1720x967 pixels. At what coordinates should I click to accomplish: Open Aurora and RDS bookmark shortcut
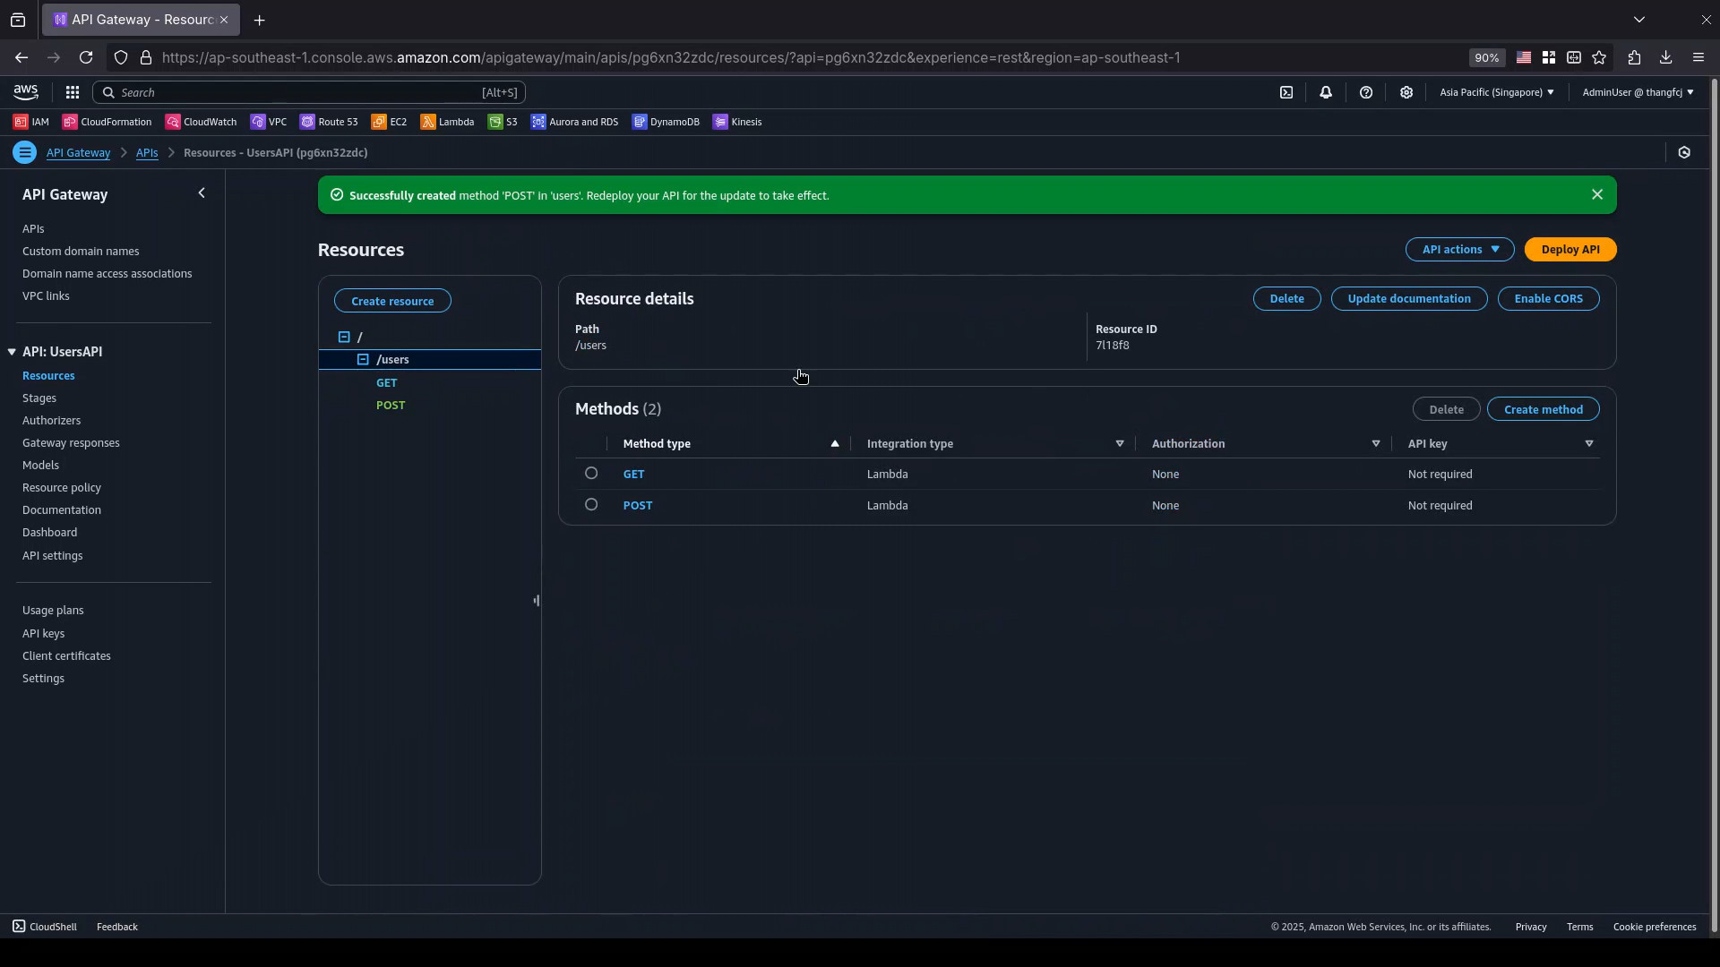[575, 122]
